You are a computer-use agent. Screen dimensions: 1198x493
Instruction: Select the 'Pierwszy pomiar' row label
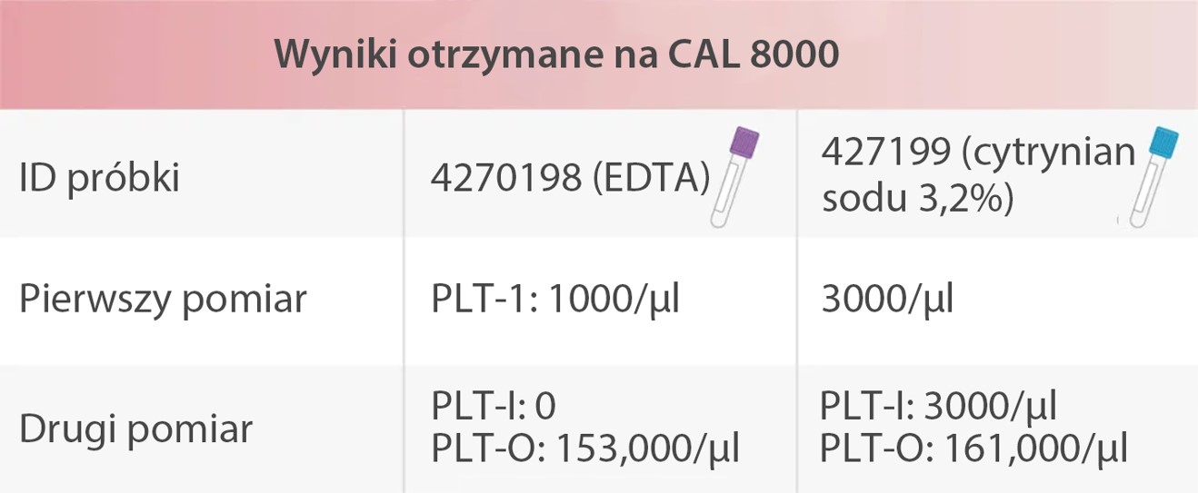pyautogui.click(x=164, y=299)
